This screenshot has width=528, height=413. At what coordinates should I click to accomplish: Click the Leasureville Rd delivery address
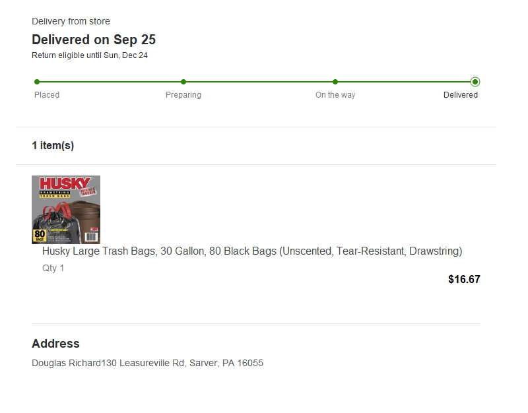[x=147, y=363]
